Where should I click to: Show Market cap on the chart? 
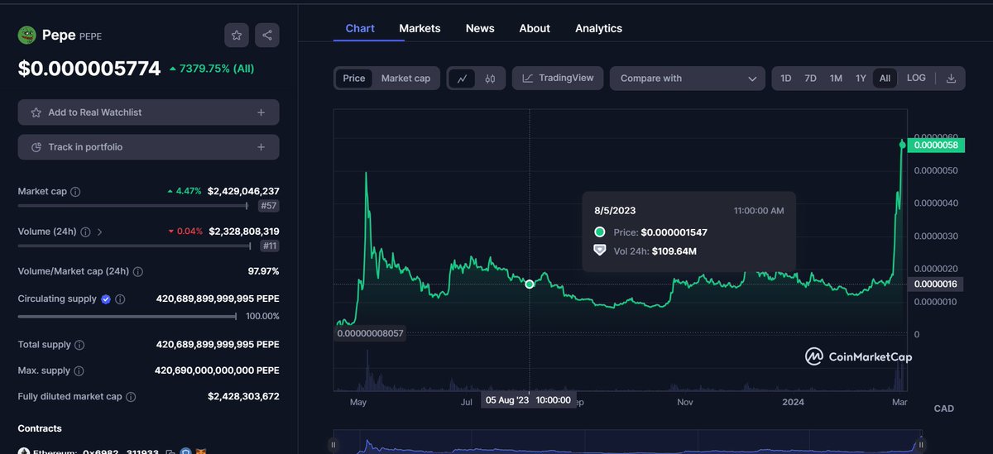pyautogui.click(x=405, y=79)
